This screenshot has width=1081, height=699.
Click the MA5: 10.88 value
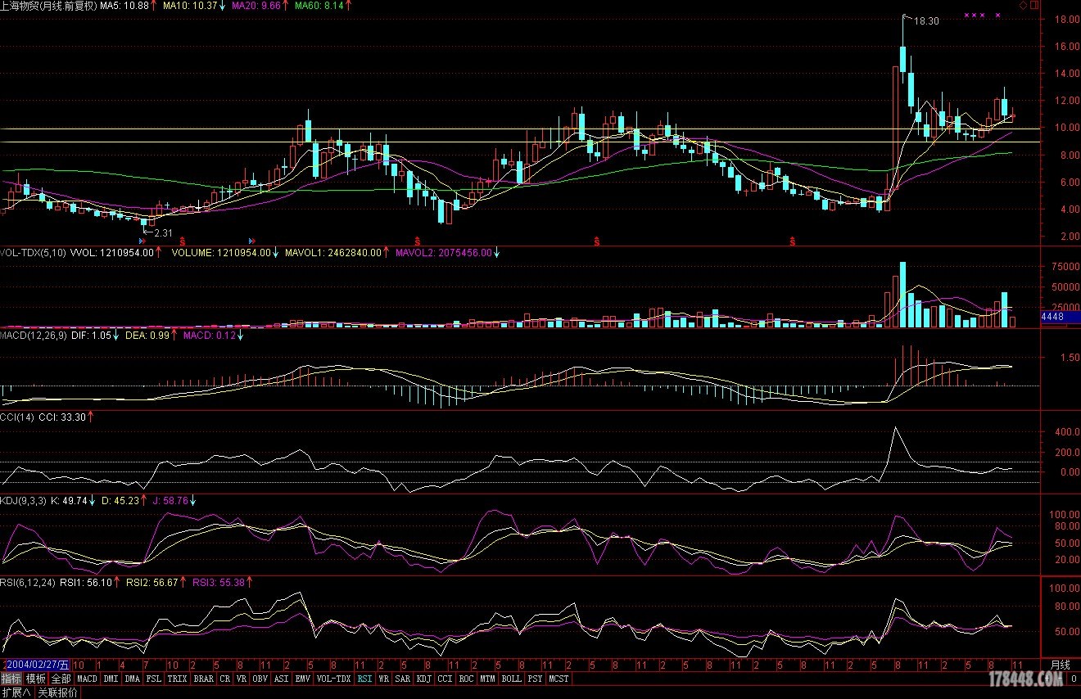click(x=125, y=6)
